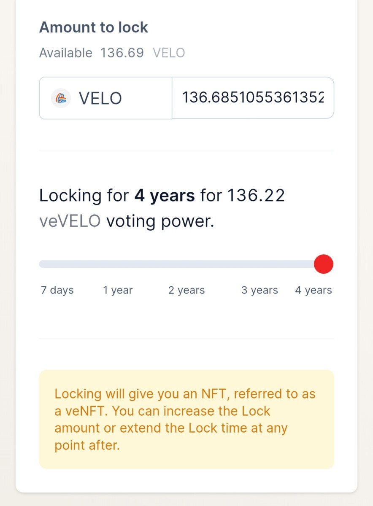Click the 136.22 voting power value
The width and height of the screenshot is (373, 506).
tap(256, 196)
